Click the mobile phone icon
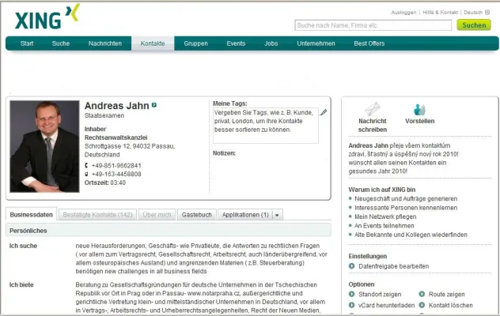Viewport: 500px width, 316px height. (86, 174)
